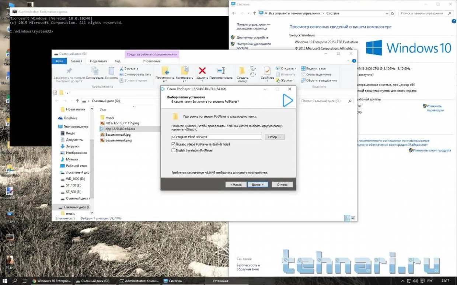Switch to Share tab in Explorer ribbon
Viewport: 457px width, 285px height.
coord(98,61)
